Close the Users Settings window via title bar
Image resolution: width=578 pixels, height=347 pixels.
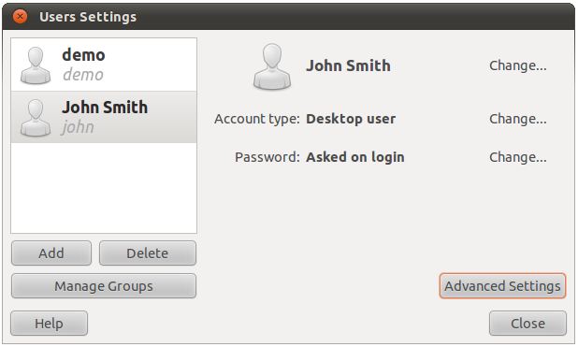click(x=20, y=17)
